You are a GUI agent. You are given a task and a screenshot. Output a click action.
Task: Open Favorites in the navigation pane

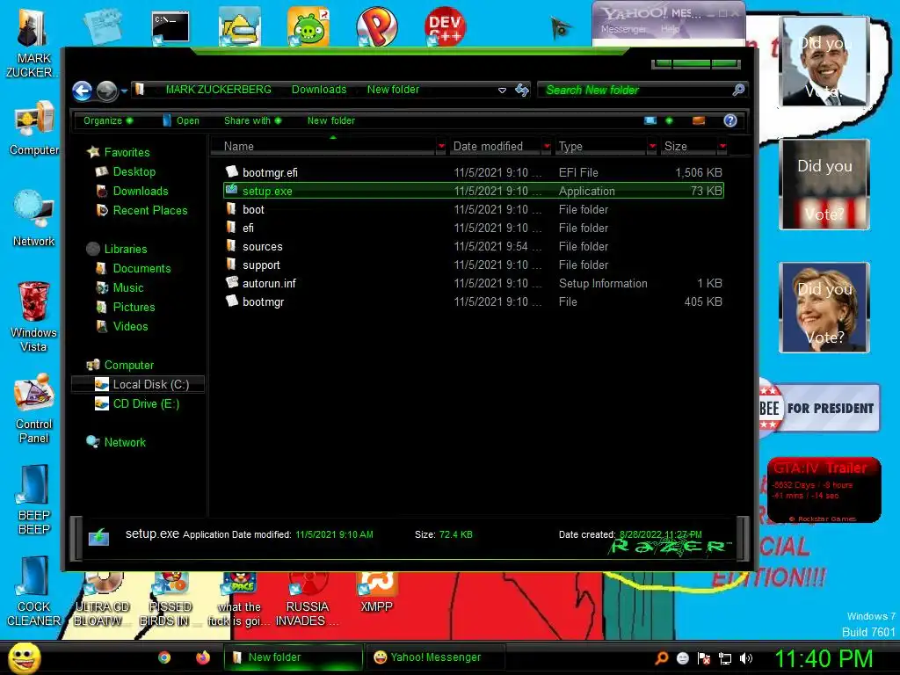pyautogui.click(x=119, y=152)
